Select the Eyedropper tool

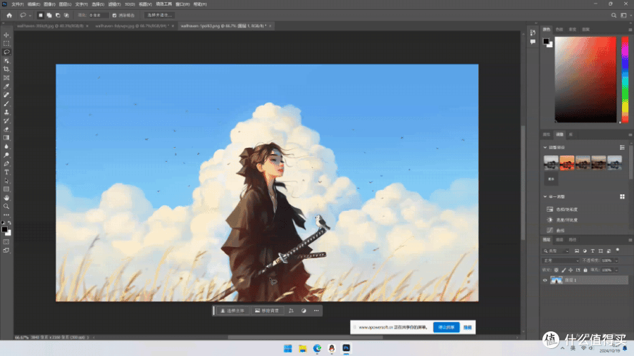[x=6, y=87]
